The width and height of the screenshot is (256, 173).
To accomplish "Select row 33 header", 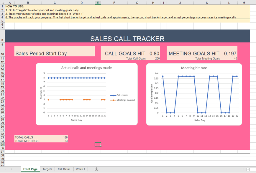I will [x=2, y=137].
